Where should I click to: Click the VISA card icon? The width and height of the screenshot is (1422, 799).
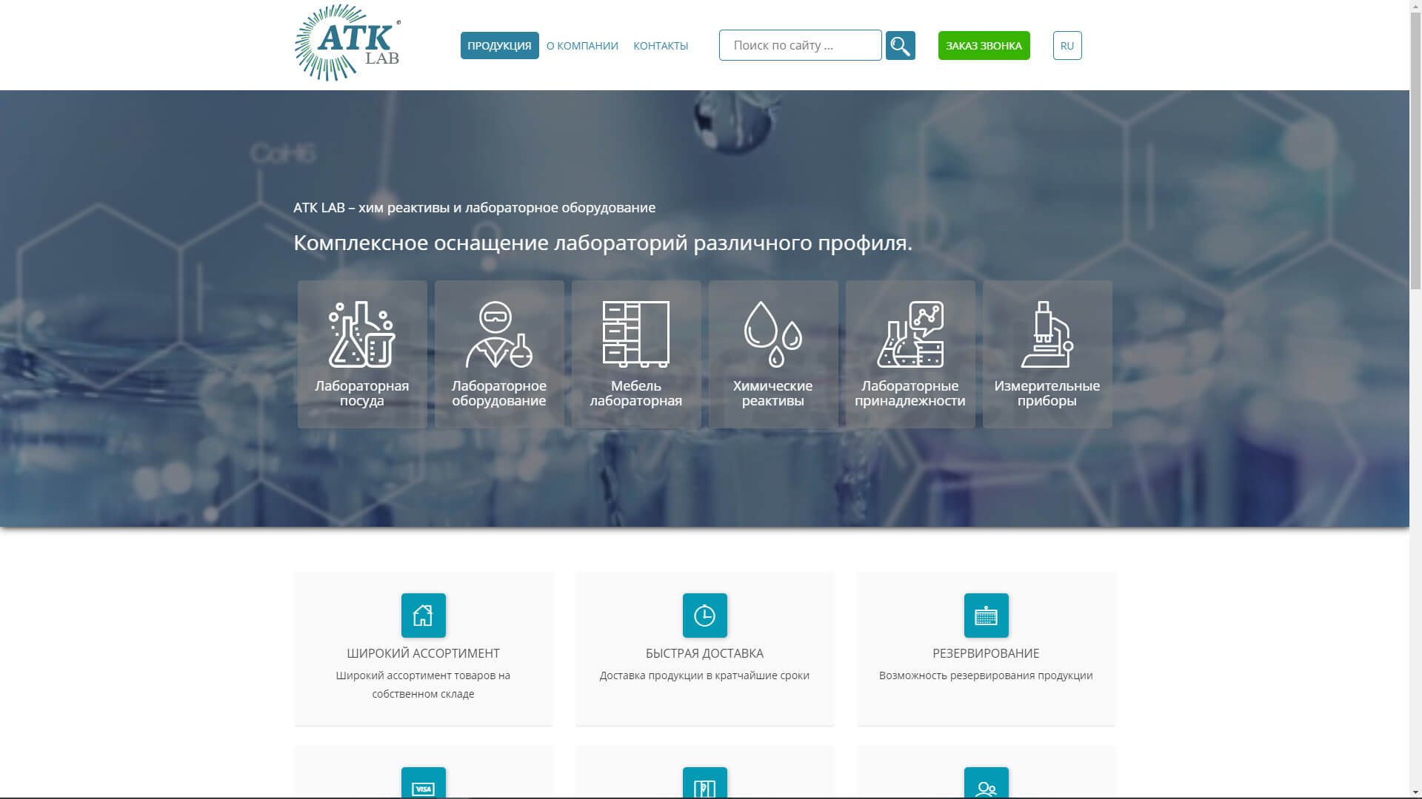click(x=424, y=783)
